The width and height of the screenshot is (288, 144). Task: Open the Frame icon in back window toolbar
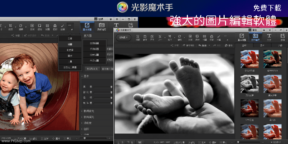coord(40,27)
